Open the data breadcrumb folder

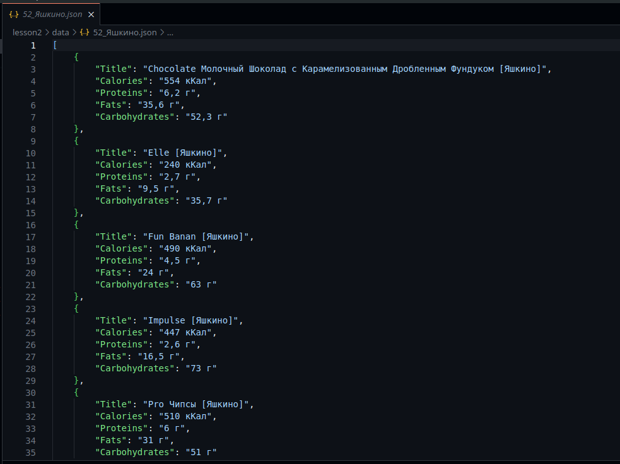[x=61, y=32]
